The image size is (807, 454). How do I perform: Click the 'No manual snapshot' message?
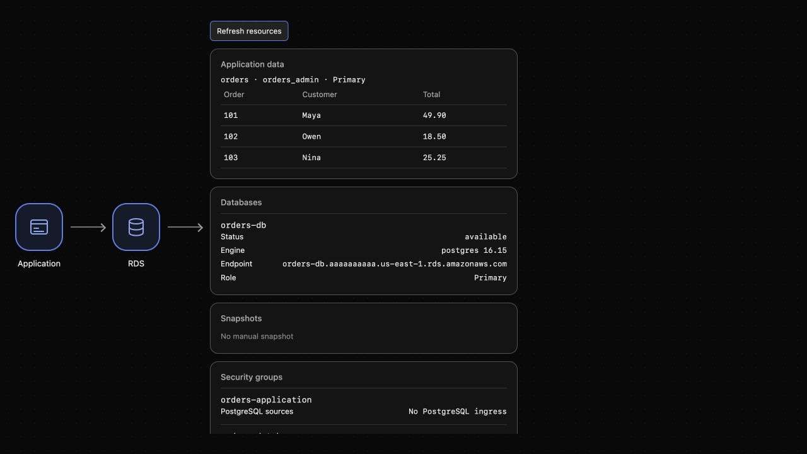point(257,337)
